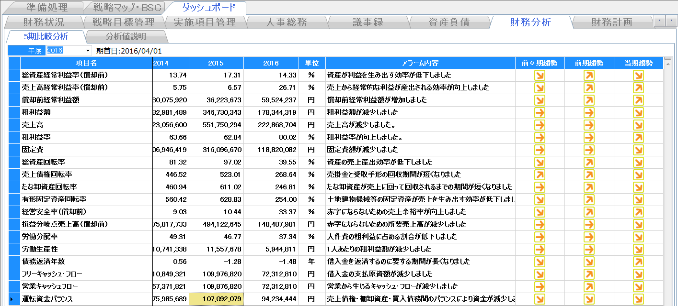The height and width of the screenshot is (306, 678).
Task: Select the highlighted 107,082,079 cell
Action: pos(216,299)
